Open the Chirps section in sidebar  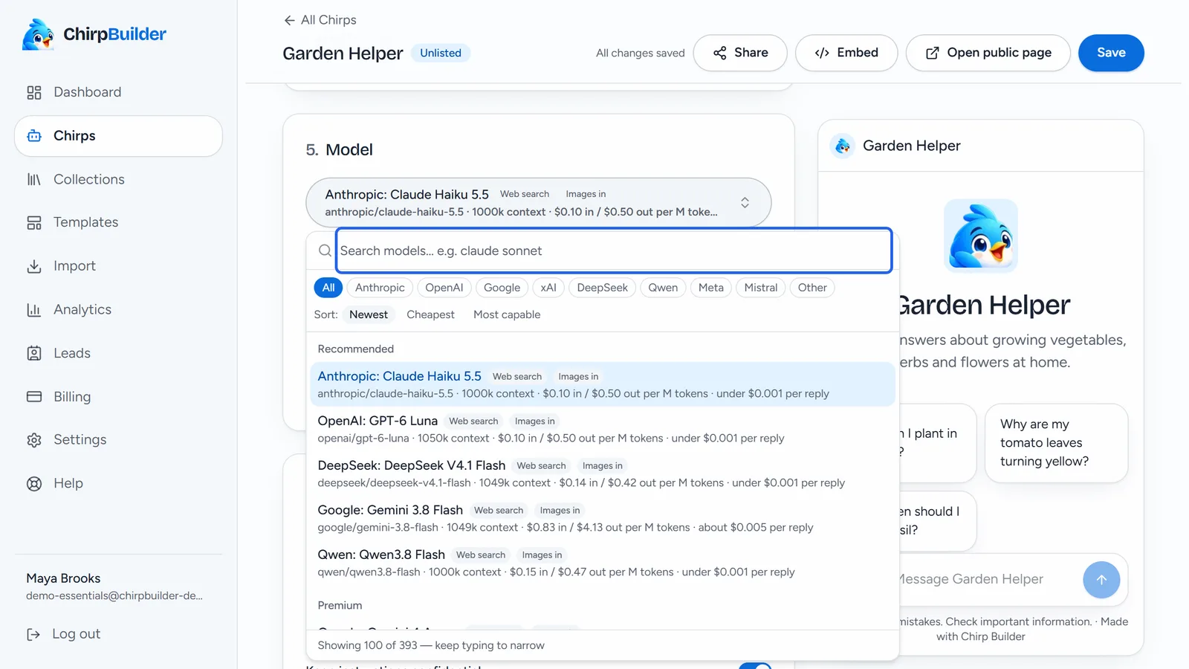click(118, 136)
